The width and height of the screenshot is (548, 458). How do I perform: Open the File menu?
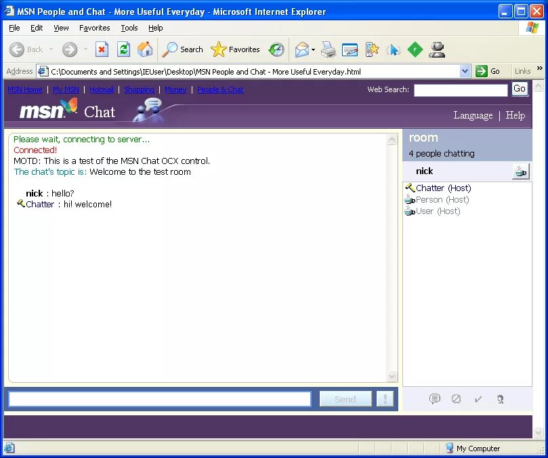point(14,28)
